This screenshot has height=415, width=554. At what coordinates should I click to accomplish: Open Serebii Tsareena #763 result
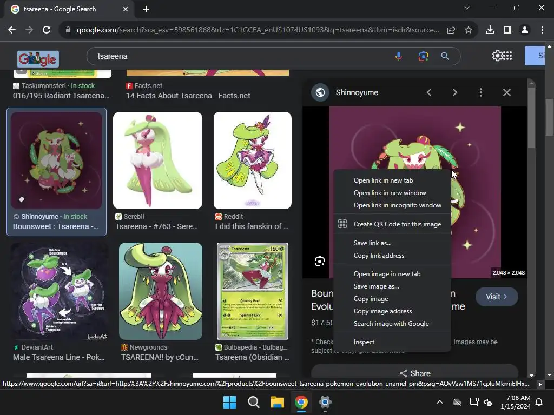(x=156, y=226)
